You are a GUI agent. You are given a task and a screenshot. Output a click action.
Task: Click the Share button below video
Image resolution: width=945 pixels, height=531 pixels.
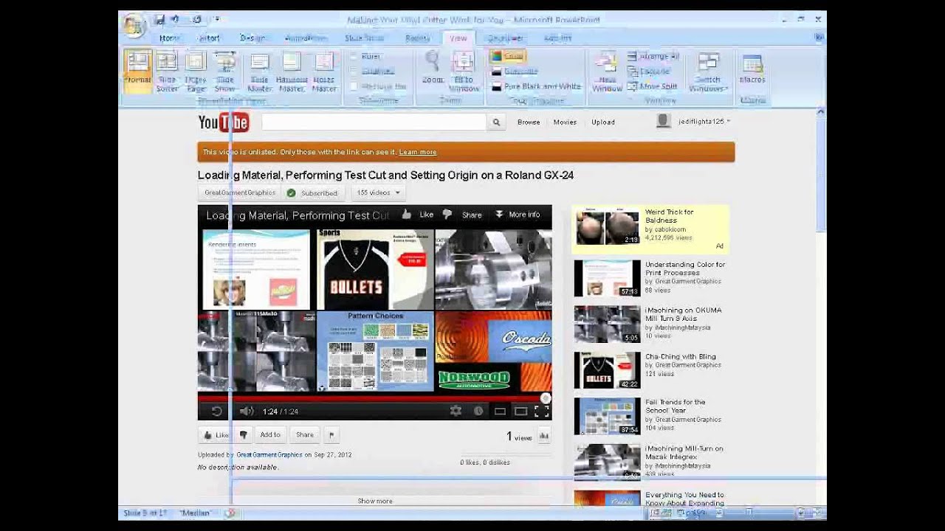[305, 435]
